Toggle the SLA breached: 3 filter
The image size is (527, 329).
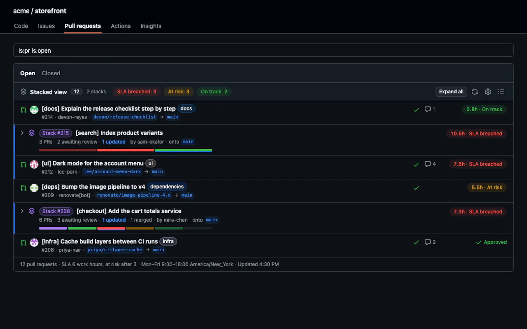tap(137, 92)
